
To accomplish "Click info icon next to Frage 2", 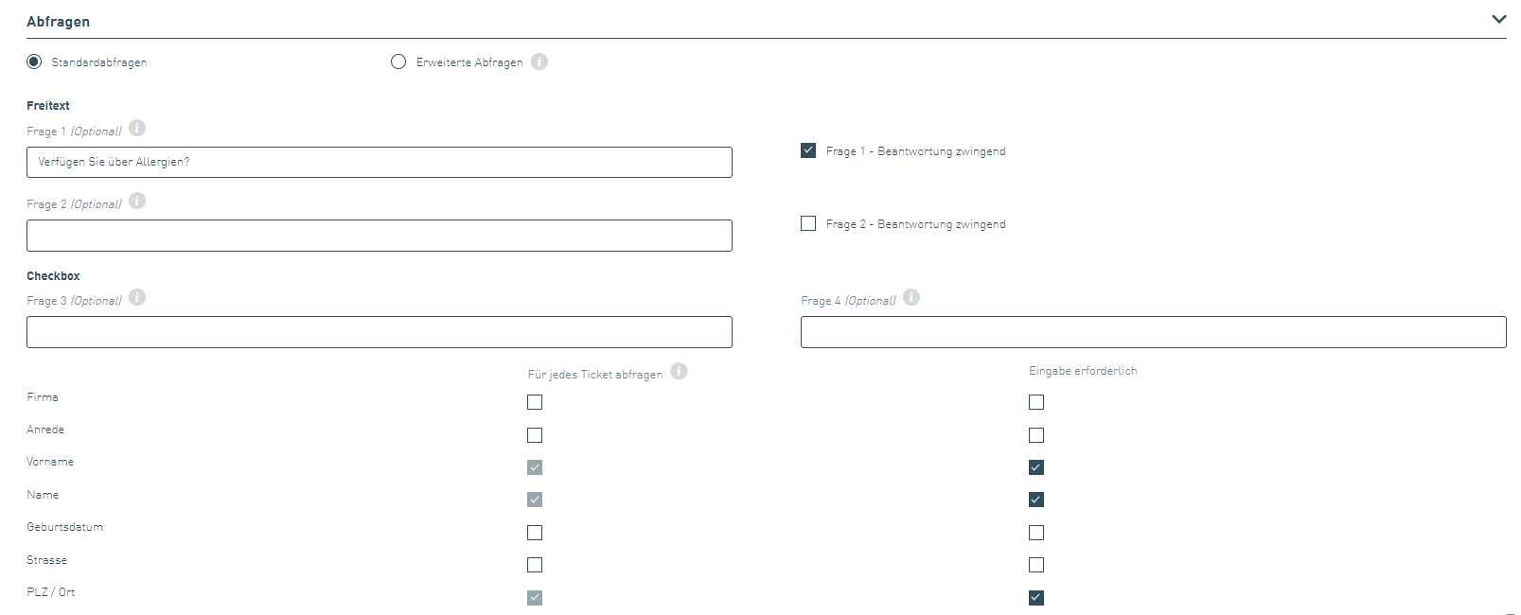I will [x=137, y=201].
